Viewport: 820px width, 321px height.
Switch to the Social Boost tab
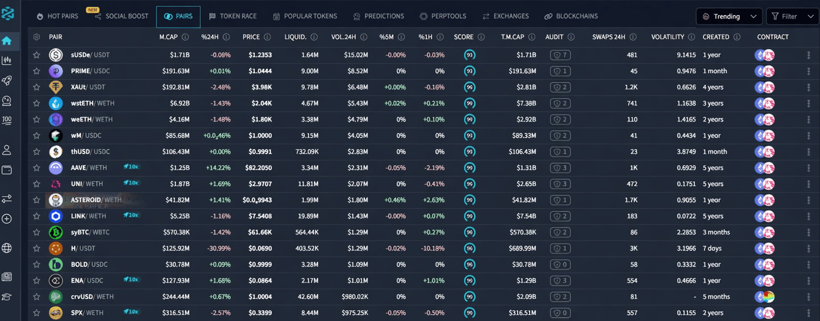pos(121,16)
